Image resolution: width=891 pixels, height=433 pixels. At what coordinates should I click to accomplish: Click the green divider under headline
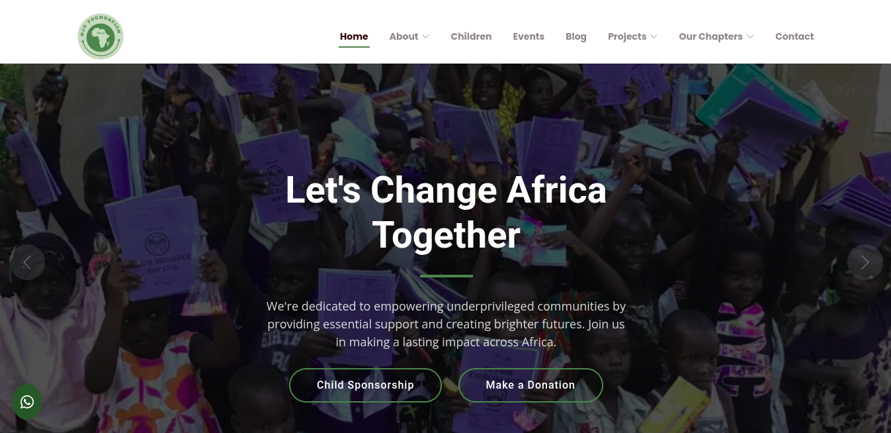446,275
